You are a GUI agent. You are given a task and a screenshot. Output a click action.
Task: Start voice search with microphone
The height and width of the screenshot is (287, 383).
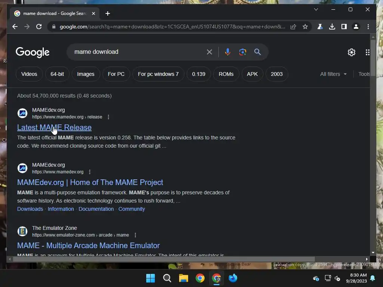(227, 52)
